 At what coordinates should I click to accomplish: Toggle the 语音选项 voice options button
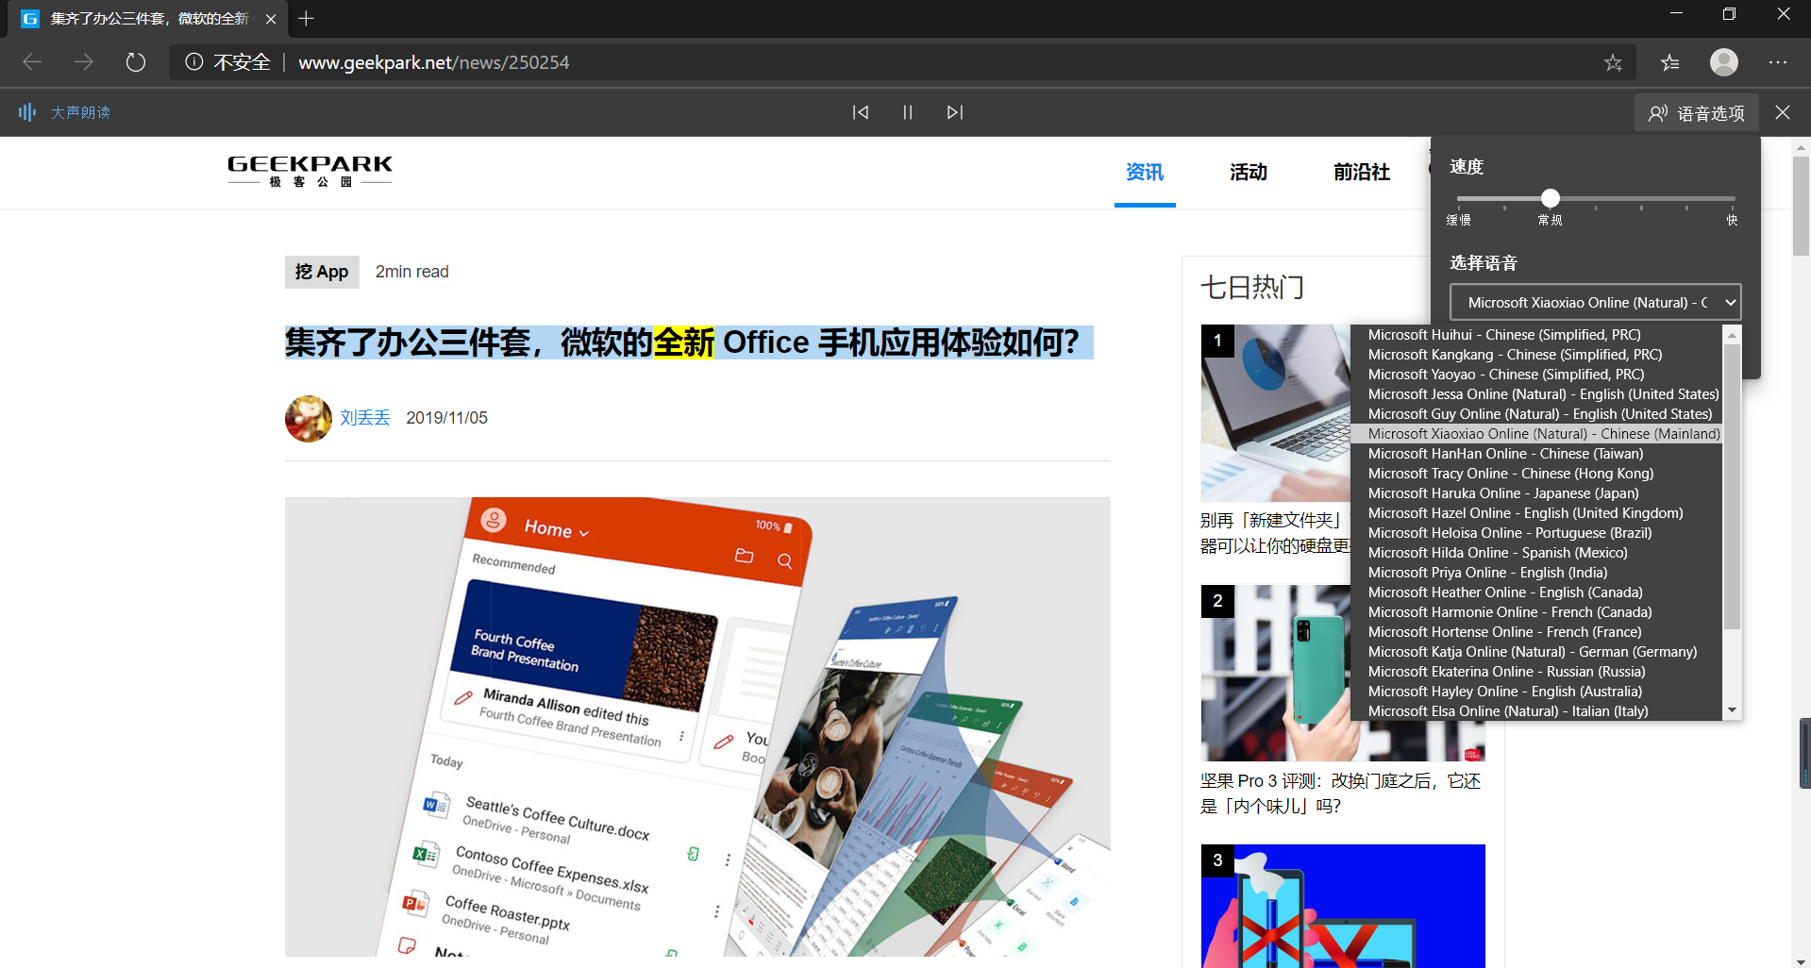click(x=1697, y=113)
